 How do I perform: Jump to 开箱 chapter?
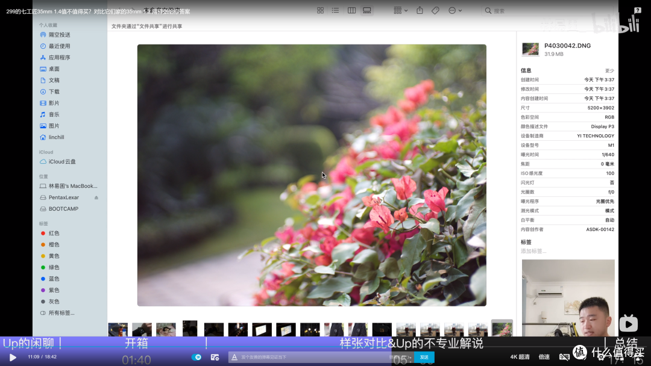(x=136, y=343)
